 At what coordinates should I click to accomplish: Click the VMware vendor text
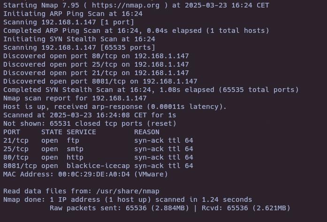[x=151, y=174]
